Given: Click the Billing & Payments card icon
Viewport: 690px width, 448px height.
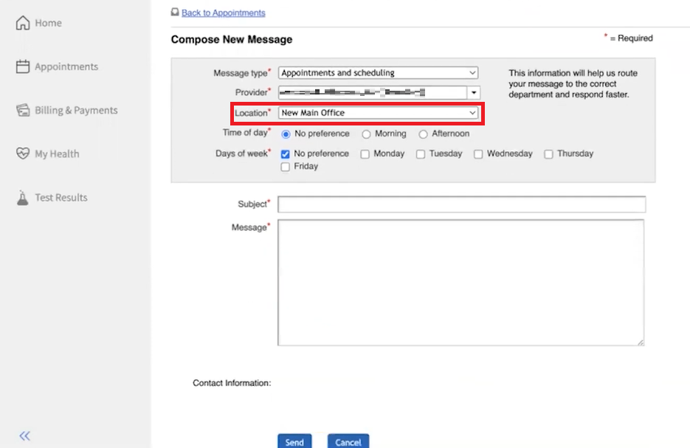Looking at the screenshot, I should 22,110.
